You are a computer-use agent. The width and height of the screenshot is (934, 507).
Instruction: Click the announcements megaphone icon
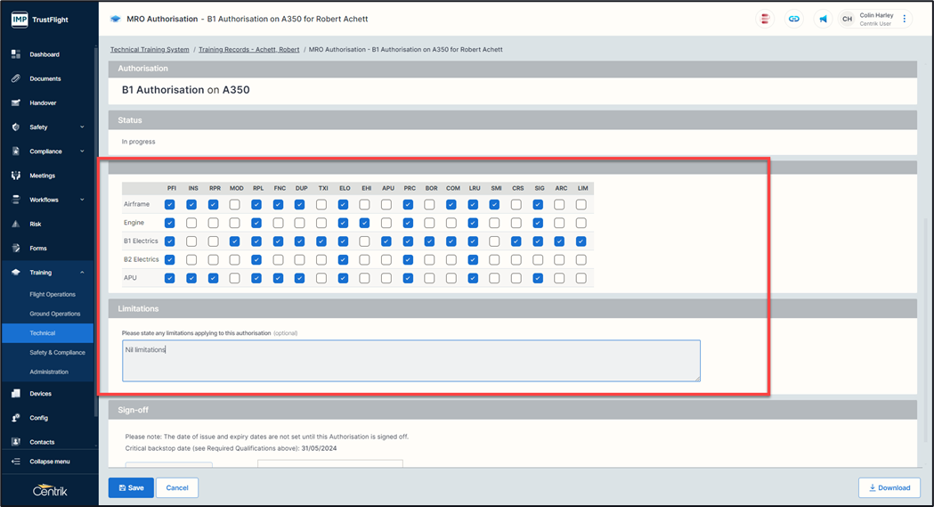pyautogui.click(x=823, y=19)
